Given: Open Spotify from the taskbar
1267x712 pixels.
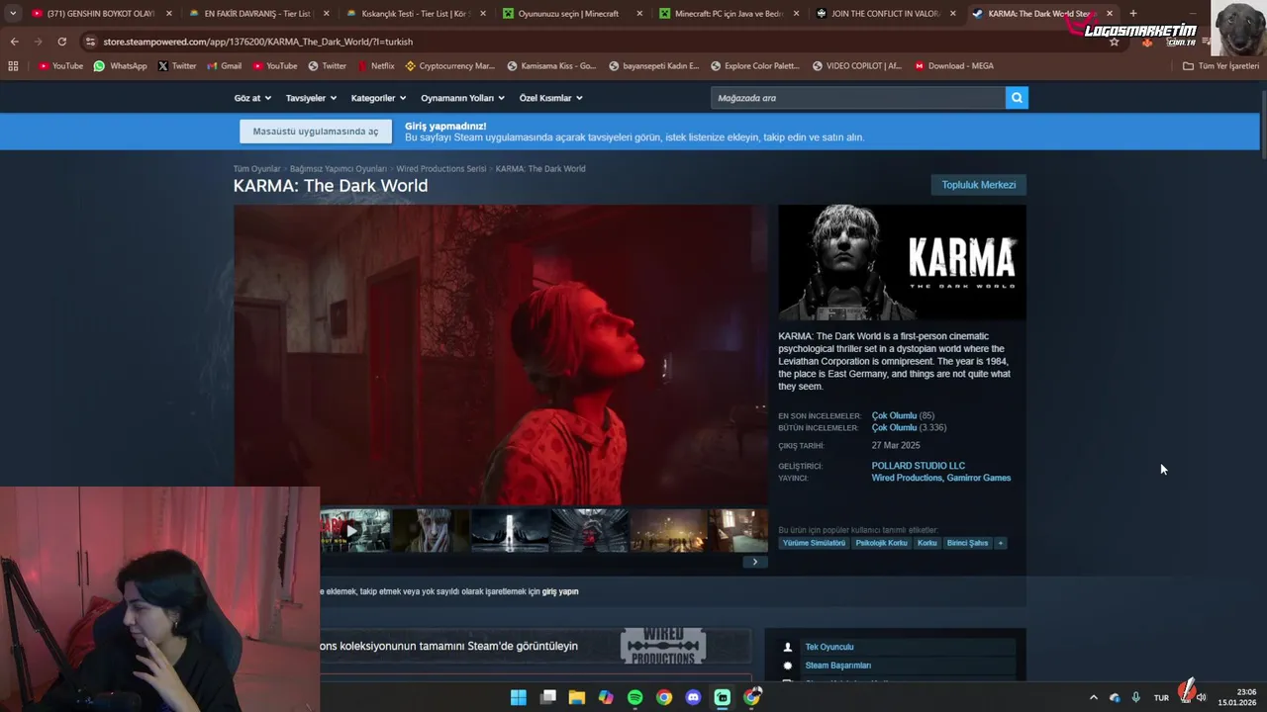Looking at the screenshot, I should pyautogui.click(x=634, y=697).
